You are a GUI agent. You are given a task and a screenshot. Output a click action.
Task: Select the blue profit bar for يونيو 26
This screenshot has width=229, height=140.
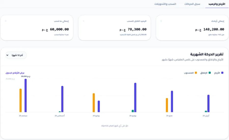135,98
